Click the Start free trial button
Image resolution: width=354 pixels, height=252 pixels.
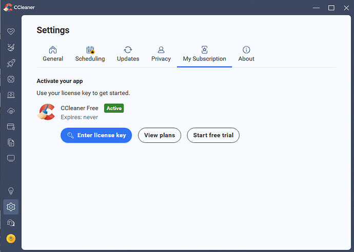(x=213, y=135)
